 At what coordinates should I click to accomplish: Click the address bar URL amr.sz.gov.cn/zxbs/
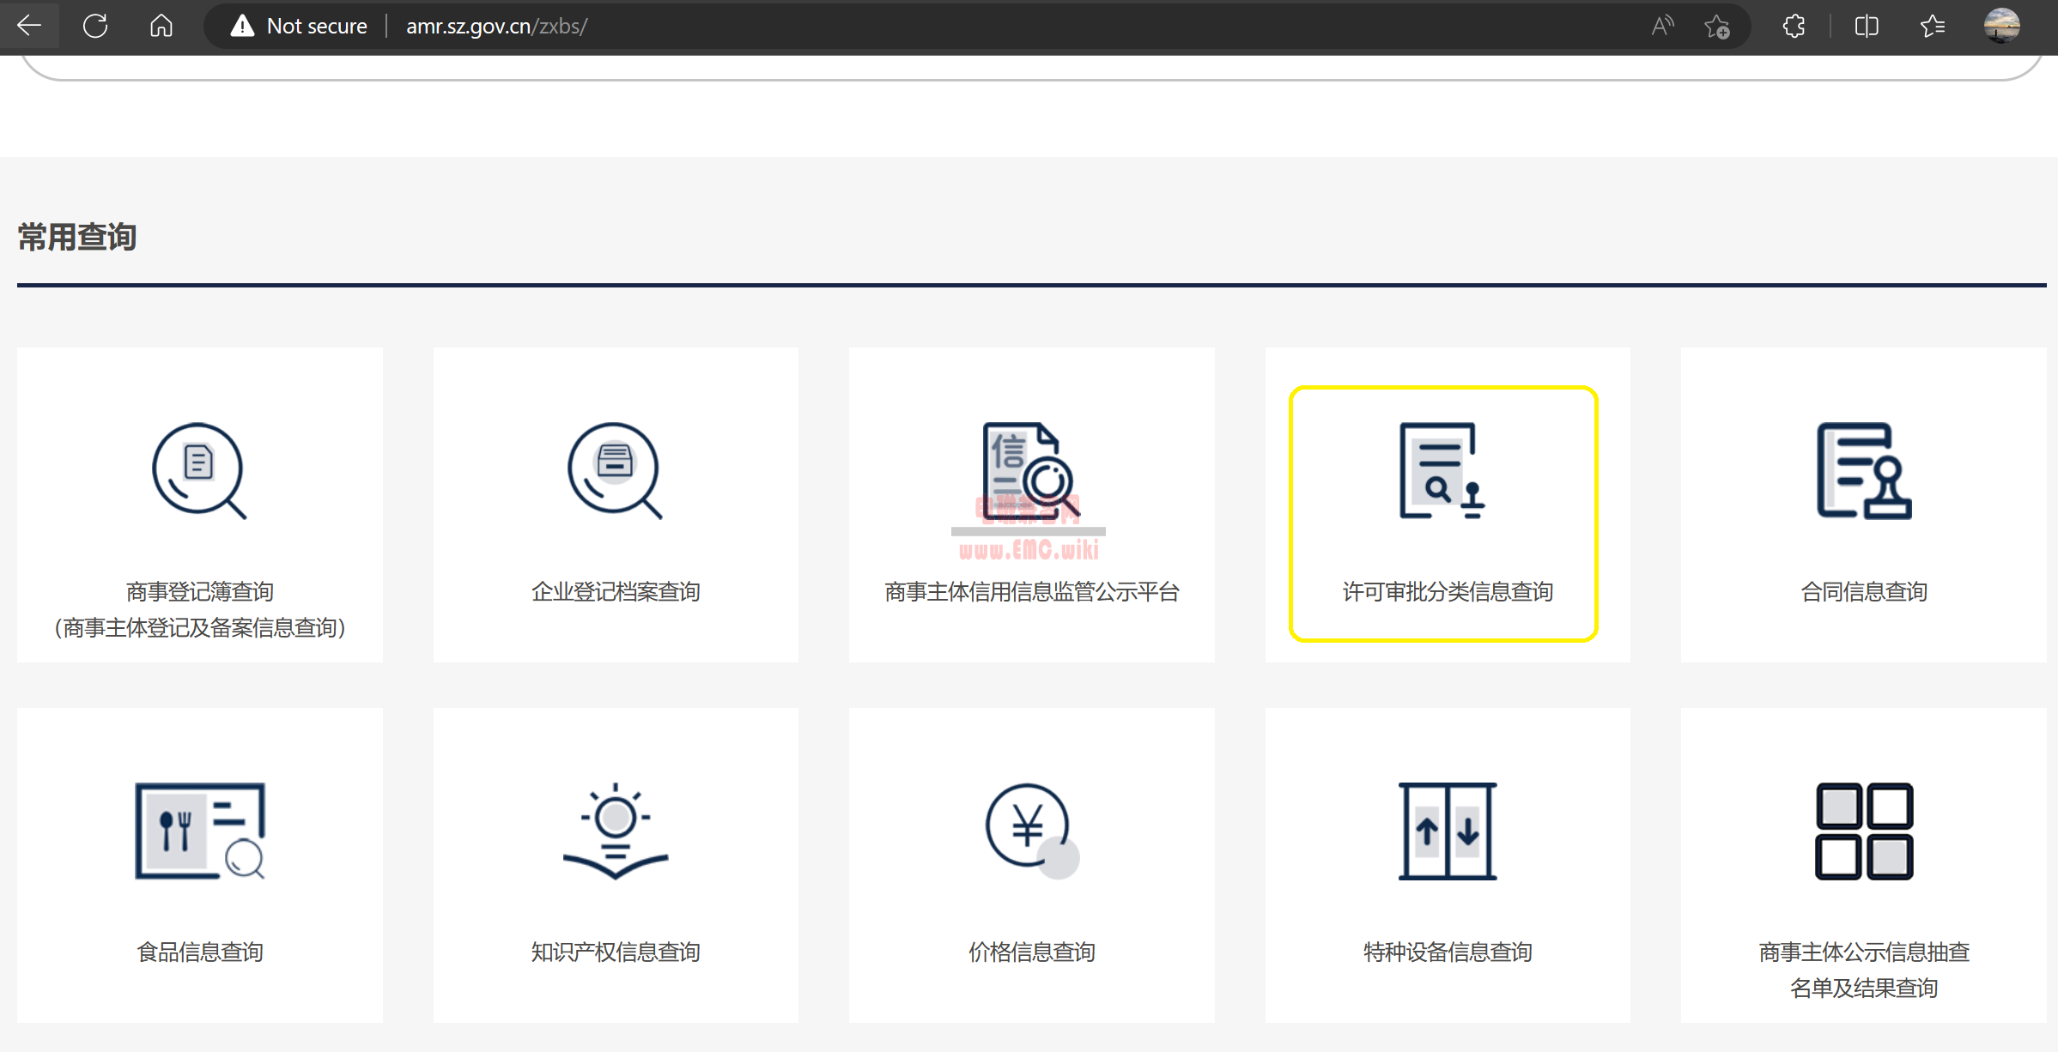496,26
